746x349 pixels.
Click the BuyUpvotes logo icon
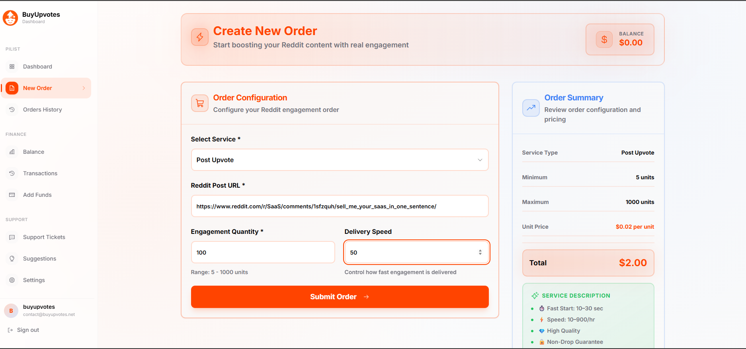[10, 18]
